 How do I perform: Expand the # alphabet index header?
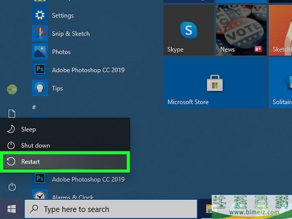[34, 107]
